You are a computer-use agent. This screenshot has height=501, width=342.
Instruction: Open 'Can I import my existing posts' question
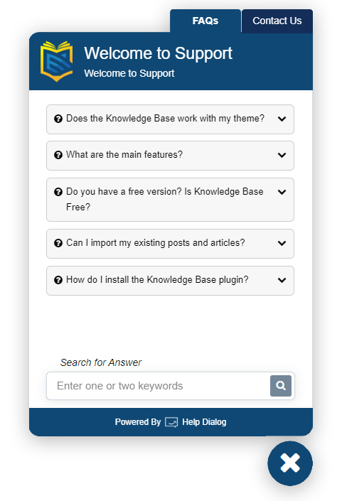170,244
